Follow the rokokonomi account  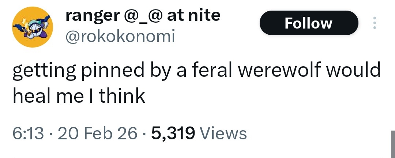pos(308,23)
